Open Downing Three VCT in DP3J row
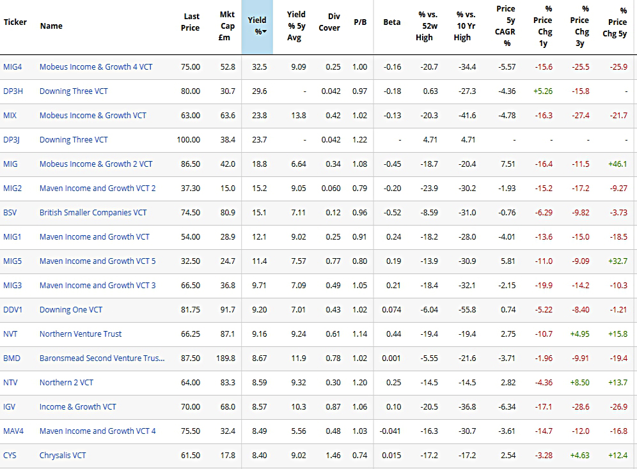637x469 pixels. tap(74, 140)
